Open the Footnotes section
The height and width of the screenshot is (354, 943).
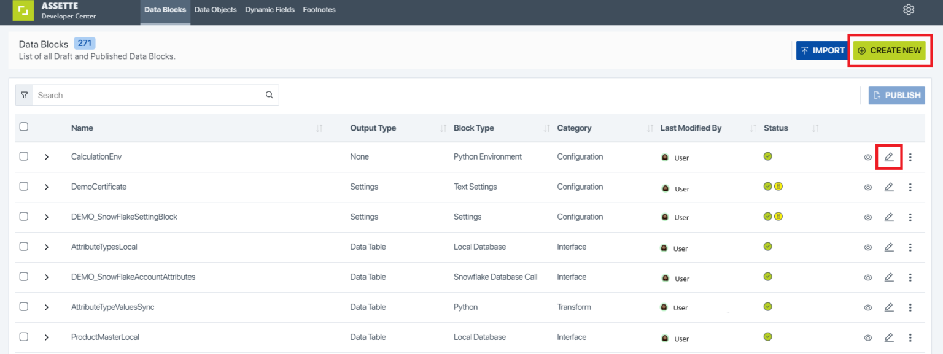pyautogui.click(x=319, y=9)
